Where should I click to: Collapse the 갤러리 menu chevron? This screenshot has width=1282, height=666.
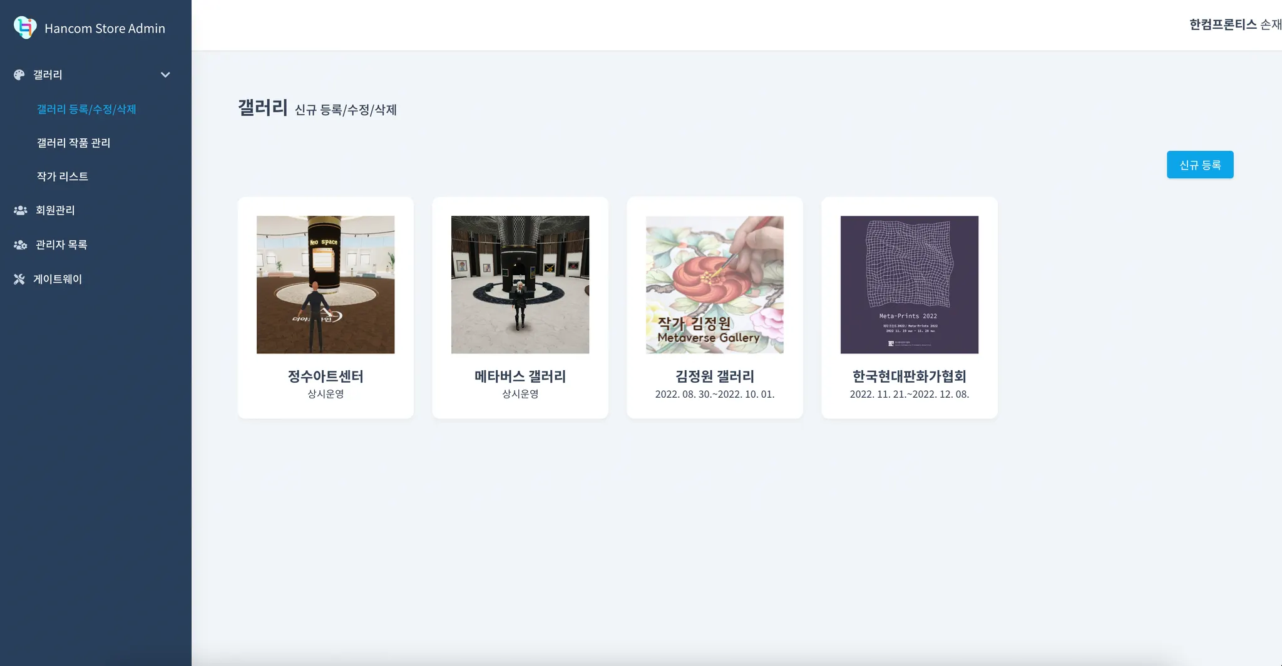coord(165,74)
